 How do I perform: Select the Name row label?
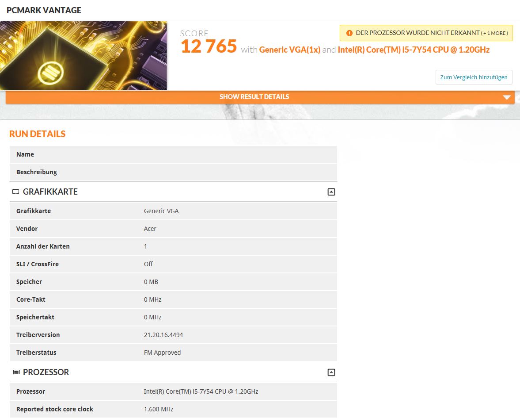point(25,154)
